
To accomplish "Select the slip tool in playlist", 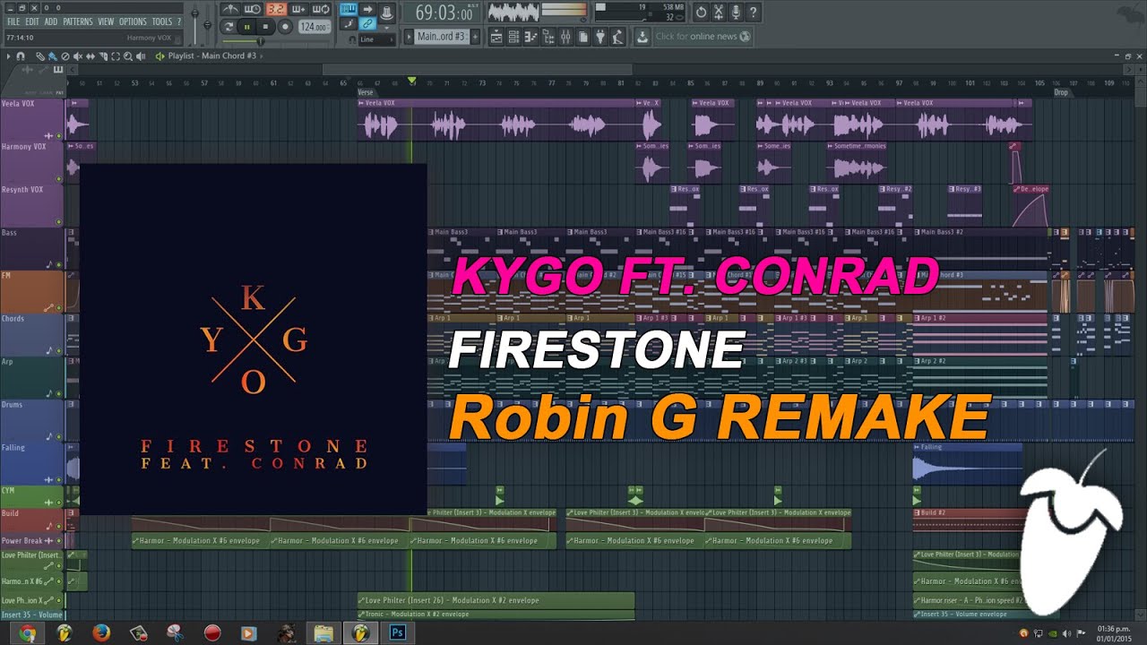I will coord(91,56).
